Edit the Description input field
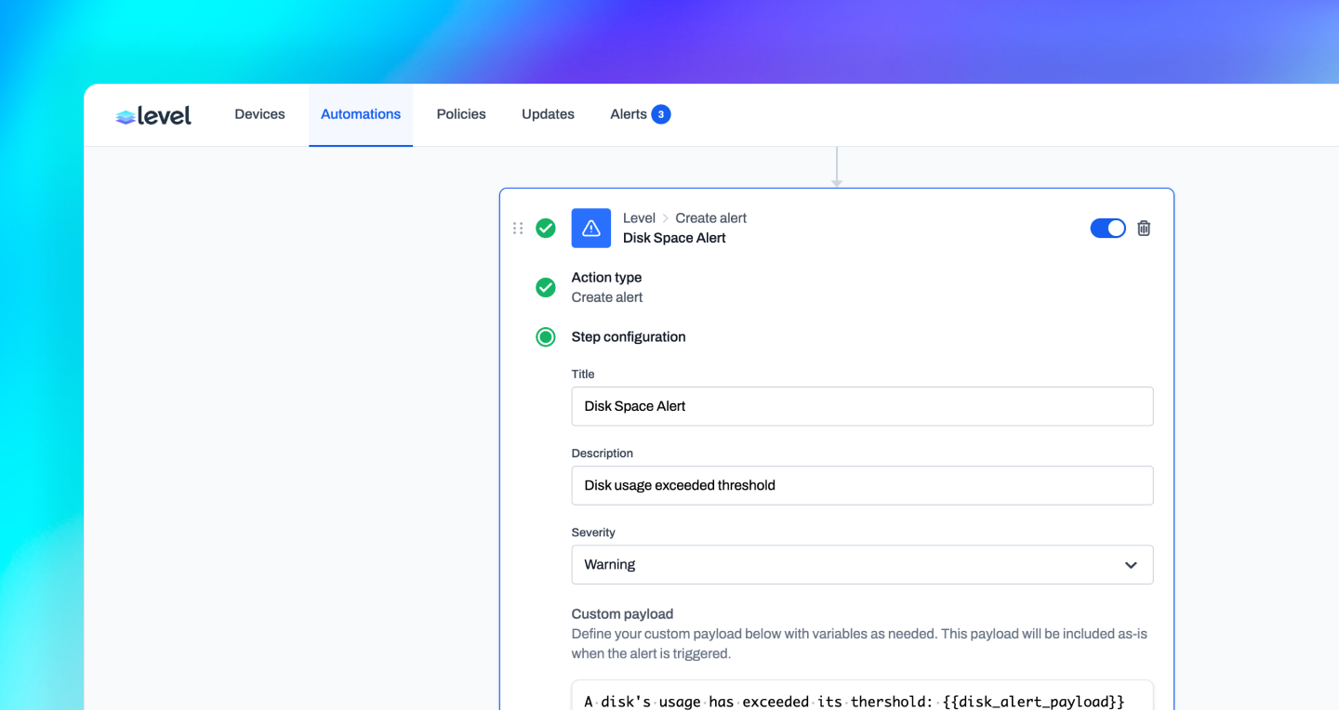The width and height of the screenshot is (1339, 710). pos(862,485)
